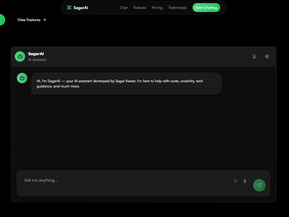Image resolution: width=289 pixels, height=217 pixels.
Task: Click the AI Assistant subtitle text
Action: click(37, 60)
